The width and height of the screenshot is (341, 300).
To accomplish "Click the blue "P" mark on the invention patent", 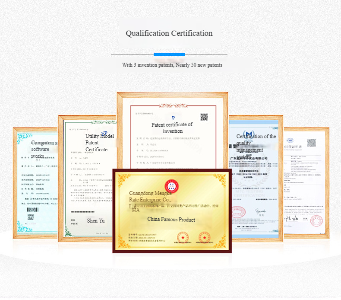I will coord(173,118).
